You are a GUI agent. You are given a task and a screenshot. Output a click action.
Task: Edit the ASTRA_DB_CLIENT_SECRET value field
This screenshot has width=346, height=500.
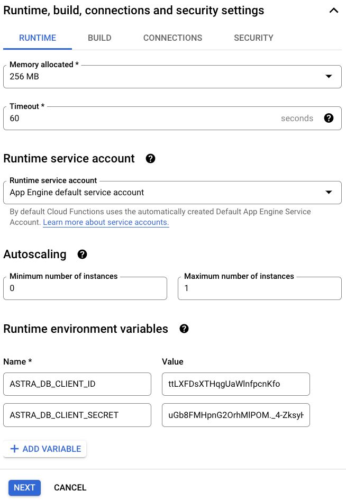pos(235,415)
